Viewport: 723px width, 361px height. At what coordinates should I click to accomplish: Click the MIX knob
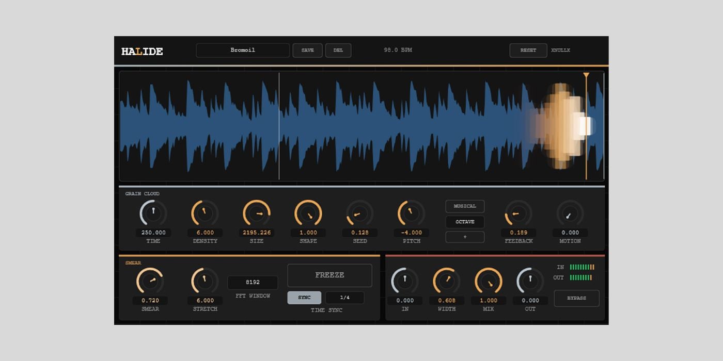pos(489,281)
